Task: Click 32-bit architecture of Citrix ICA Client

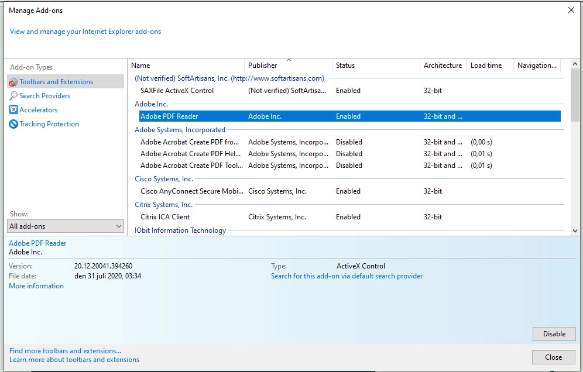Action: click(433, 217)
